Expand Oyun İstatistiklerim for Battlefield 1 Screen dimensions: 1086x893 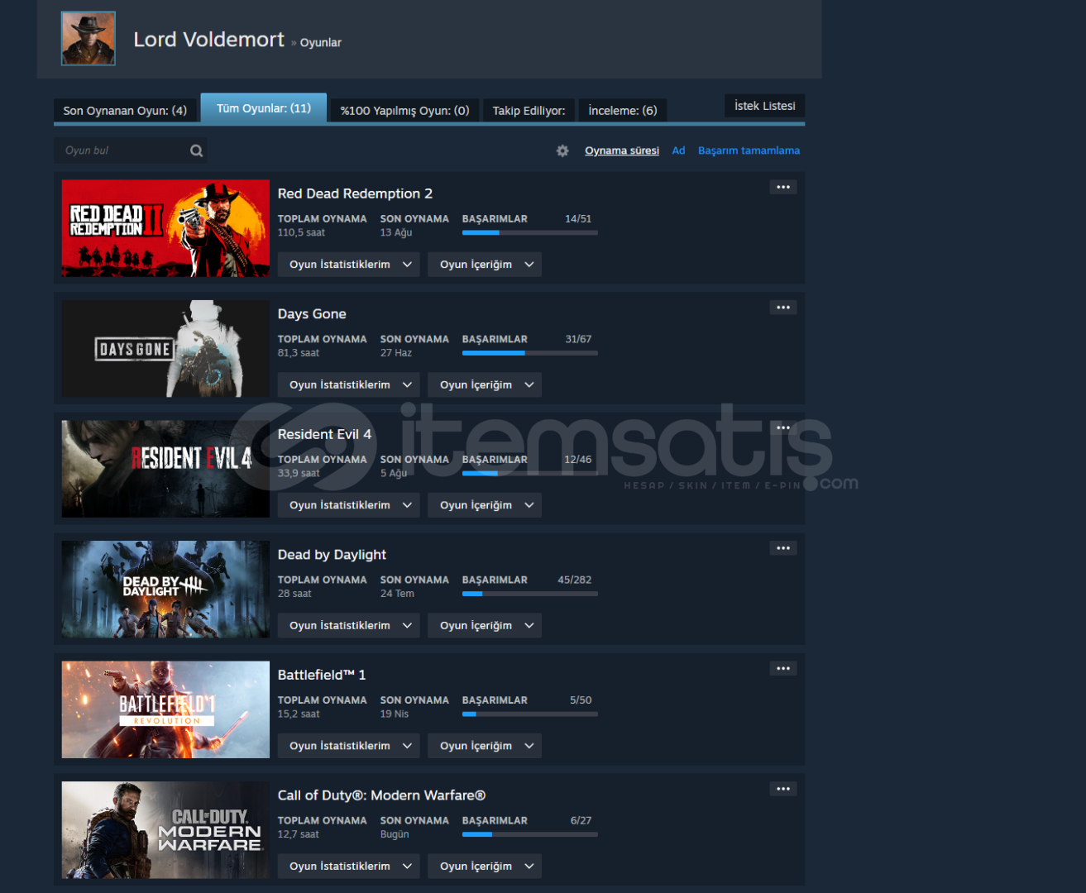[349, 746]
